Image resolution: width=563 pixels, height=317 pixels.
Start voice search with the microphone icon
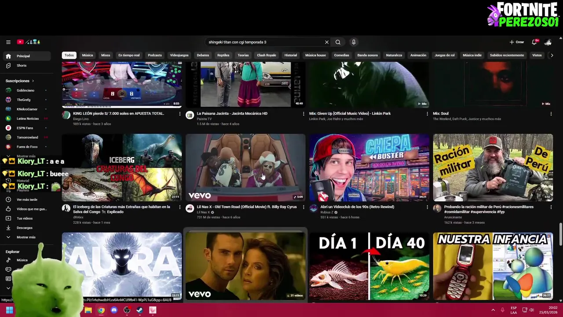coord(354,42)
